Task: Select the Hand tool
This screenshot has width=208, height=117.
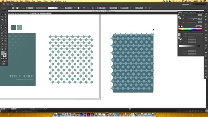Action: point(2,49)
